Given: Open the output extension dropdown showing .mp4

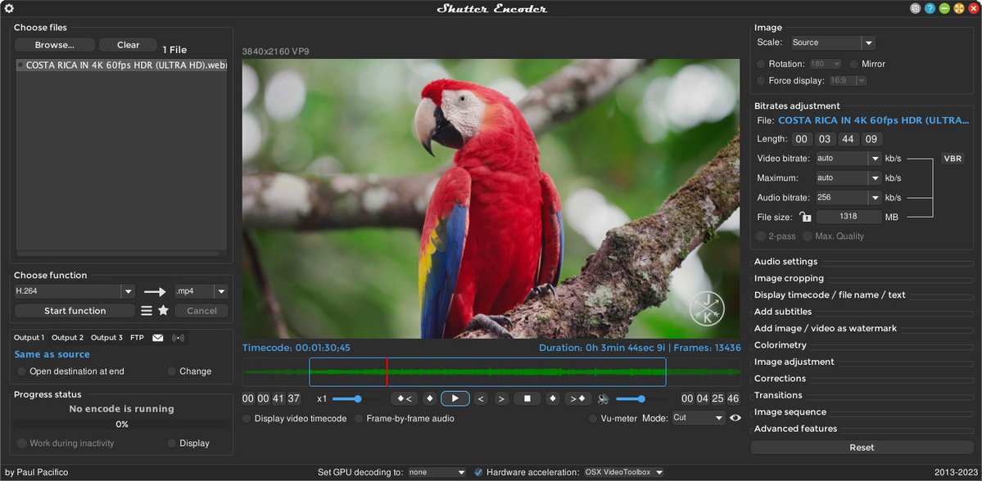Looking at the screenshot, I should tap(201, 291).
